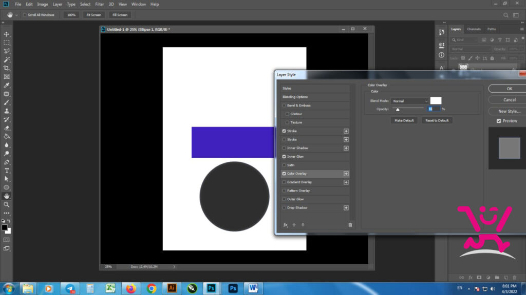This screenshot has height=295, width=526.
Task: Open Illustrator from the taskbar
Action: 172,288
